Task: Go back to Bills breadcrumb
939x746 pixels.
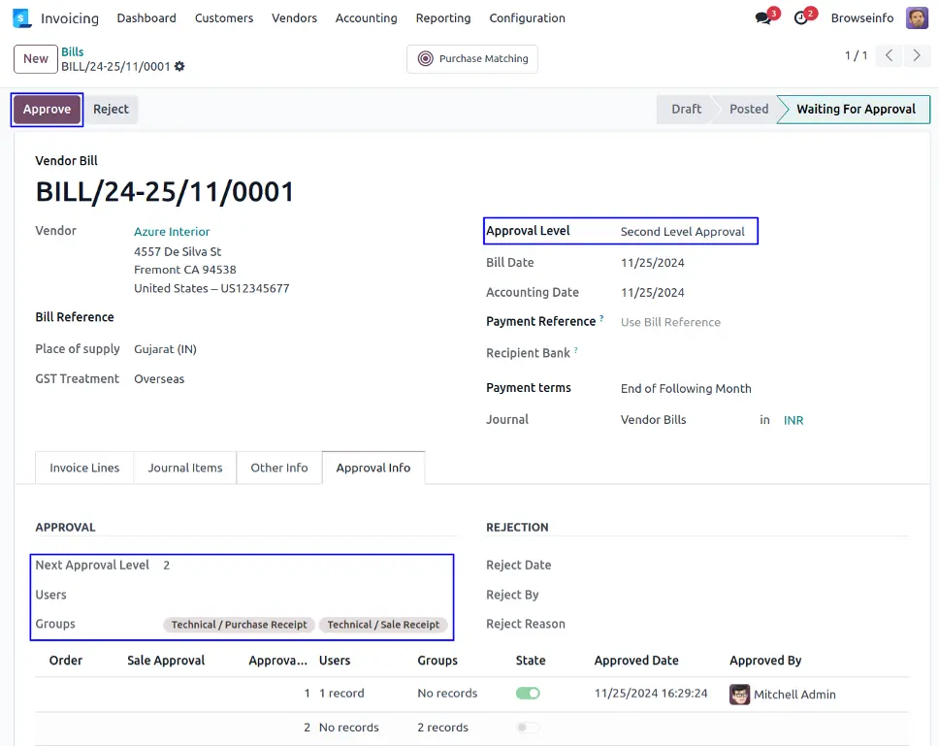Action: [73, 51]
